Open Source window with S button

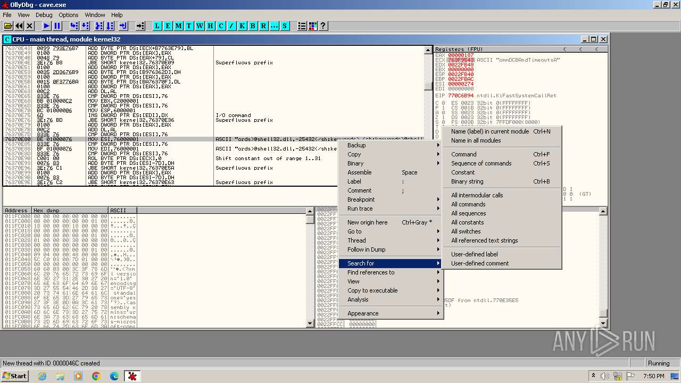click(x=285, y=26)
